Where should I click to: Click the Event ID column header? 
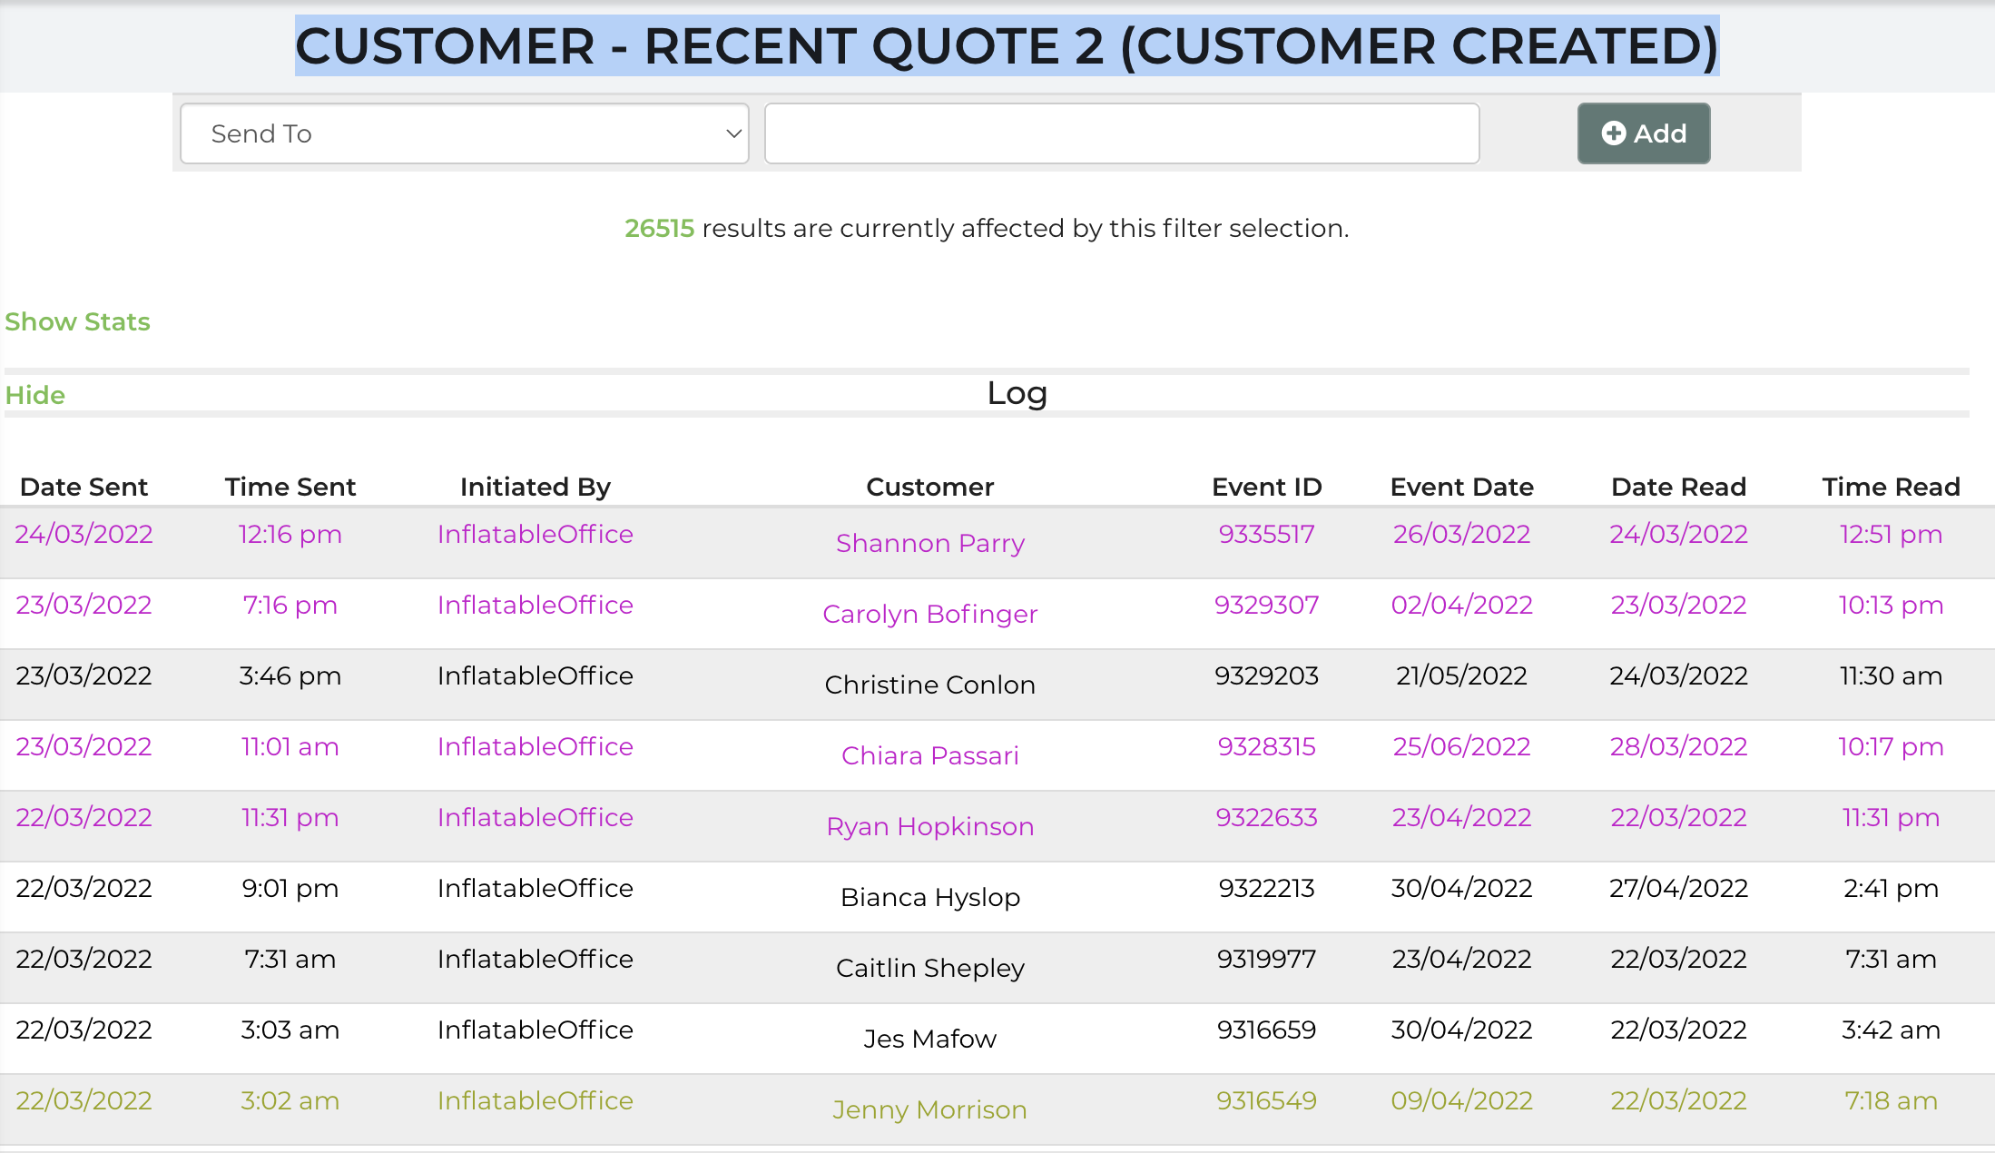pyautogui.click(x=1266, y=487)
